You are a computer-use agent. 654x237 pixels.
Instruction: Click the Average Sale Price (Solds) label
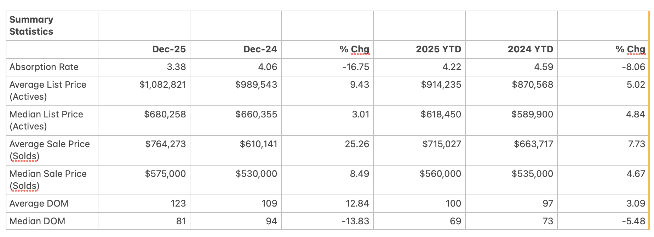pyautogui.click(x=50, y=150)
